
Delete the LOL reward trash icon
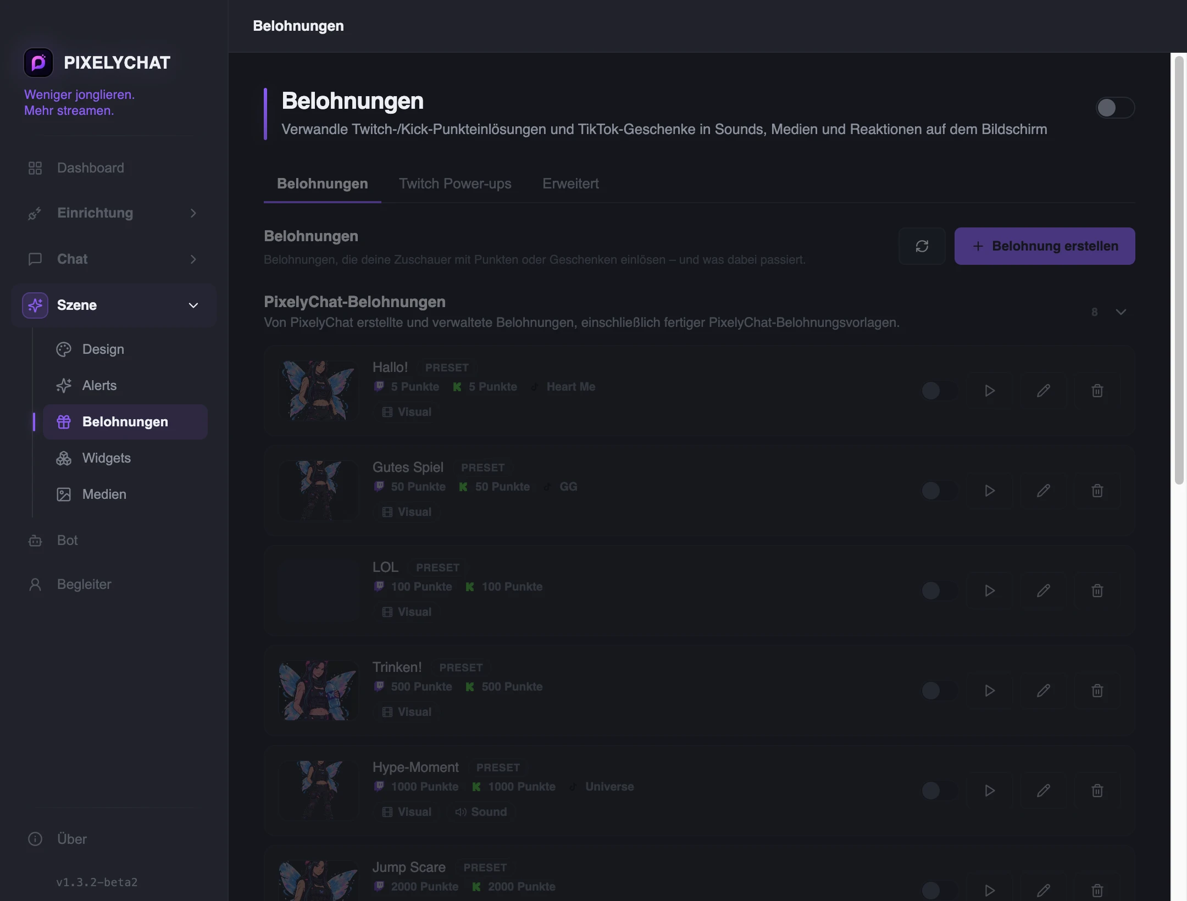pos(1097,591)
